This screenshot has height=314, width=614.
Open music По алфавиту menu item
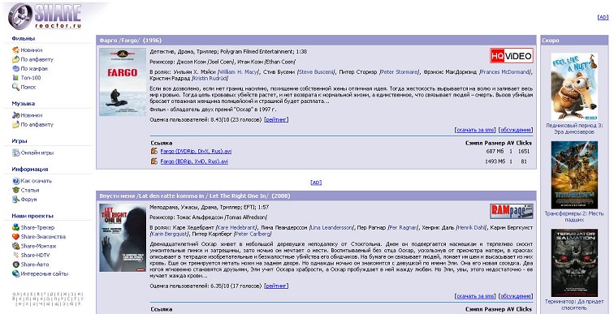(x=37, y=125)
